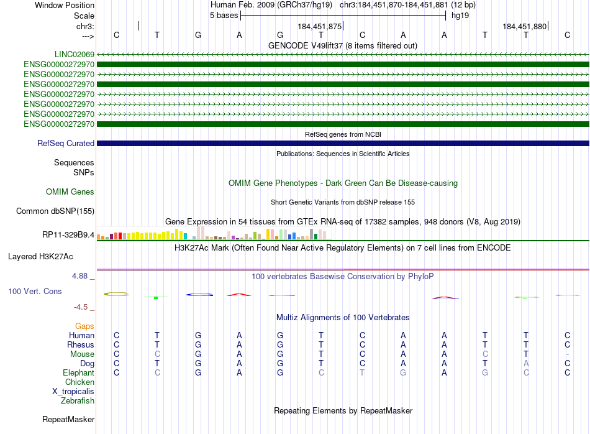Click the PhyloP minimum value -4.5
Screen dimensions: 590x434
(81, 307)
